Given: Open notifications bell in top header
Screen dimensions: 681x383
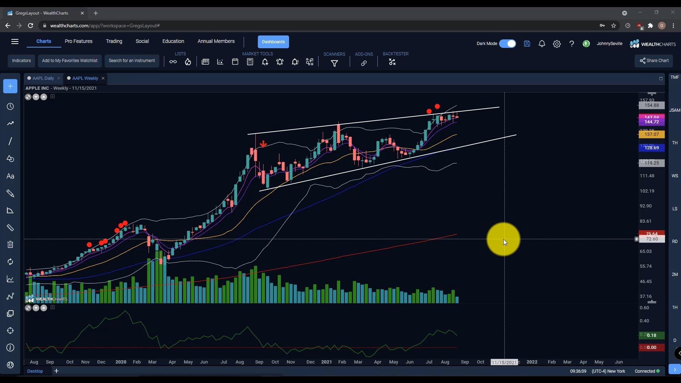Looking at the screenshot, I should coord(542,44).
